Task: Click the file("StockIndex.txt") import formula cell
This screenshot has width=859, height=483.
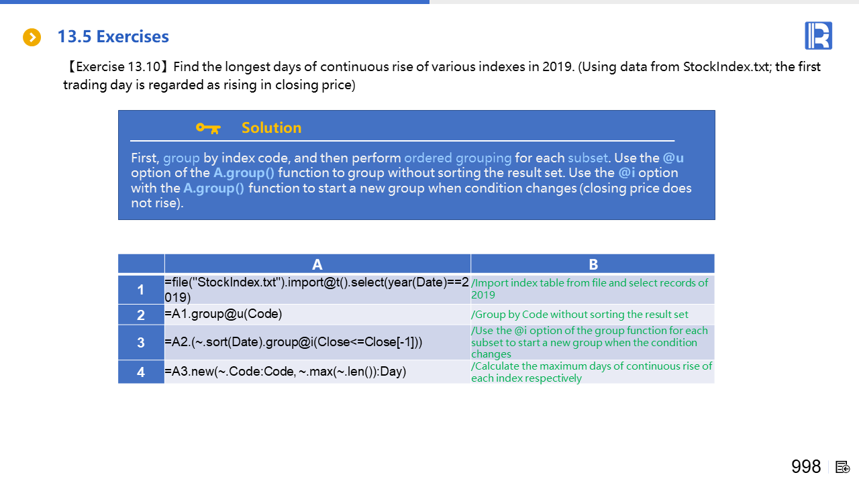Action: coord(317,290)
